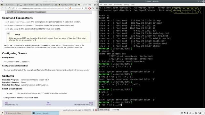
Task: Select the Screen-4.8.0 browser tab
Action: coord(87,5)
